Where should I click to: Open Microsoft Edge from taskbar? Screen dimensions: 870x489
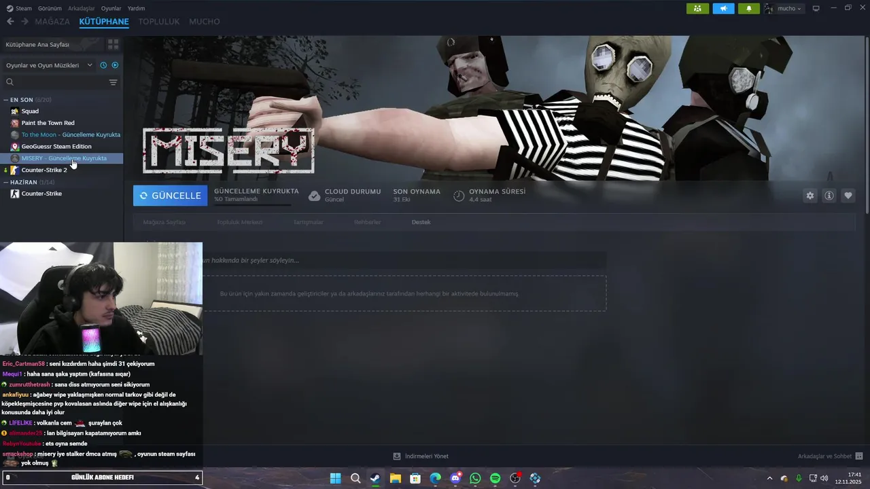click(435, 478)
